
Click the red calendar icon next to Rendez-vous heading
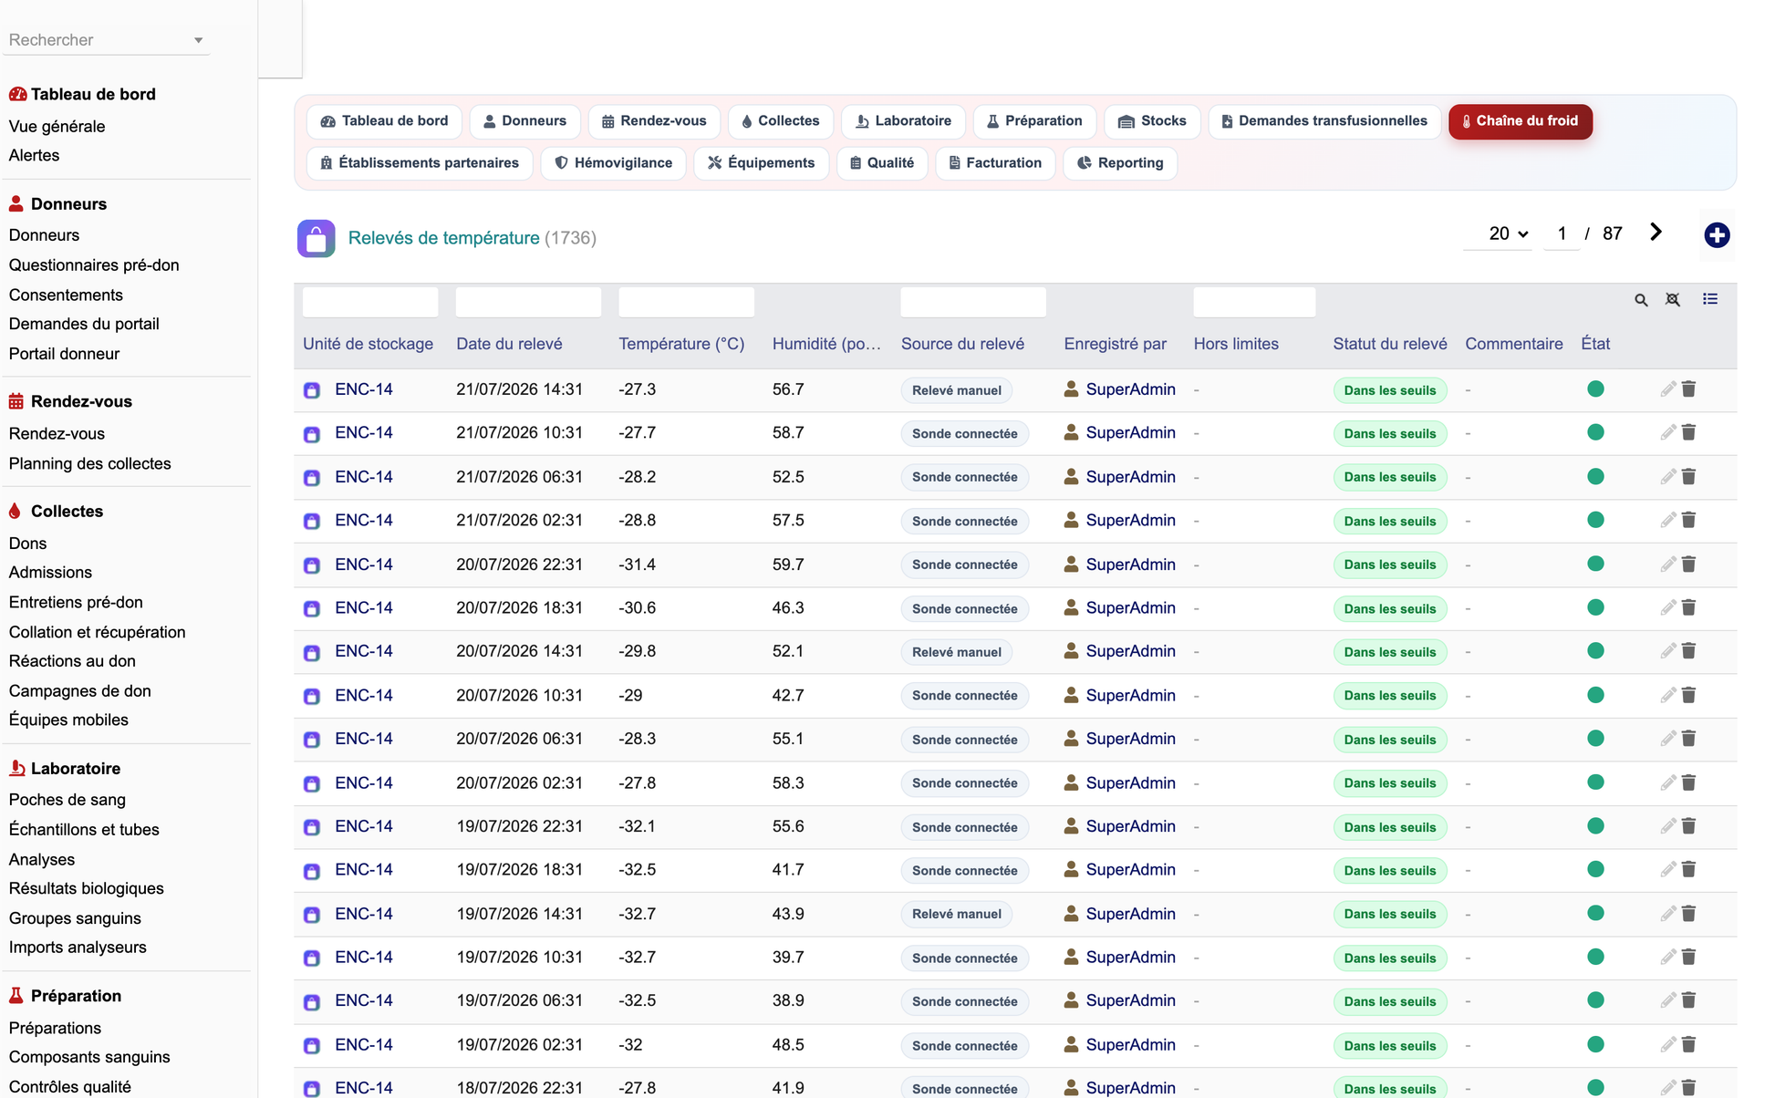[x=16, y=401]
